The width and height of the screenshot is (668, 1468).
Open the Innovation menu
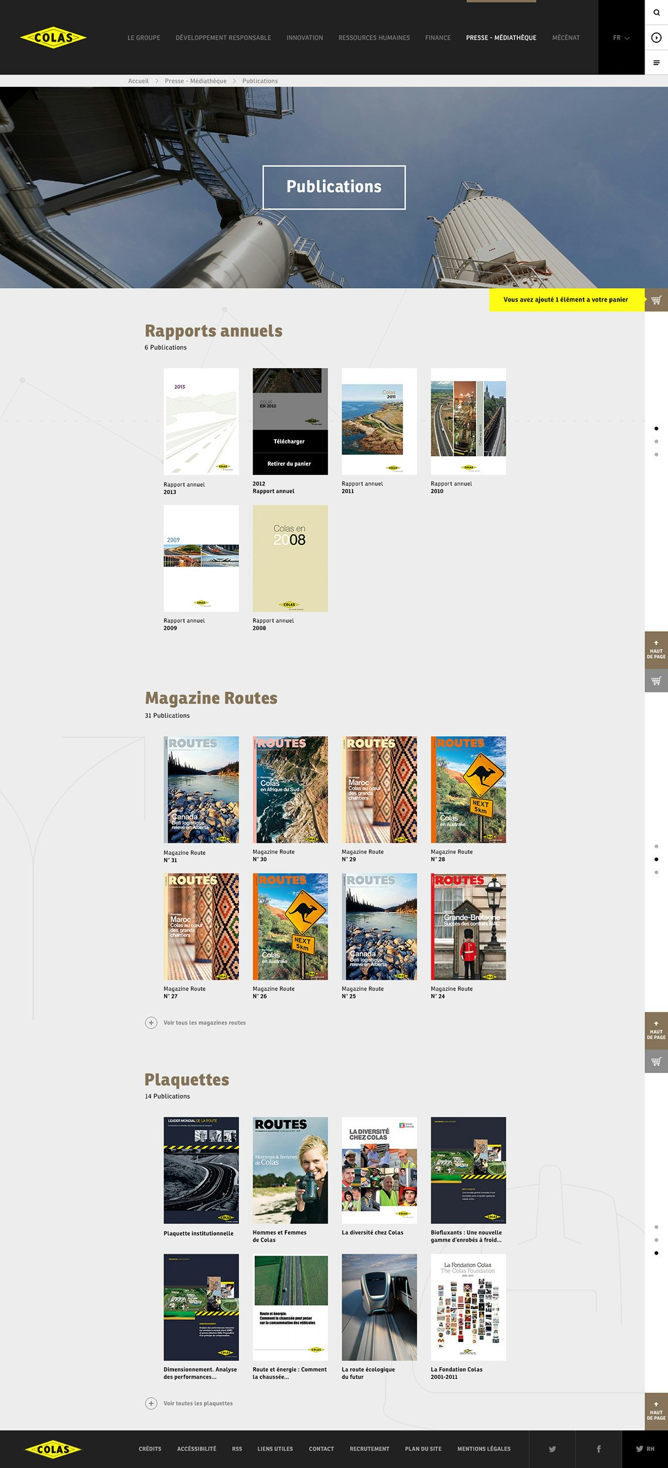pos(305,38)
